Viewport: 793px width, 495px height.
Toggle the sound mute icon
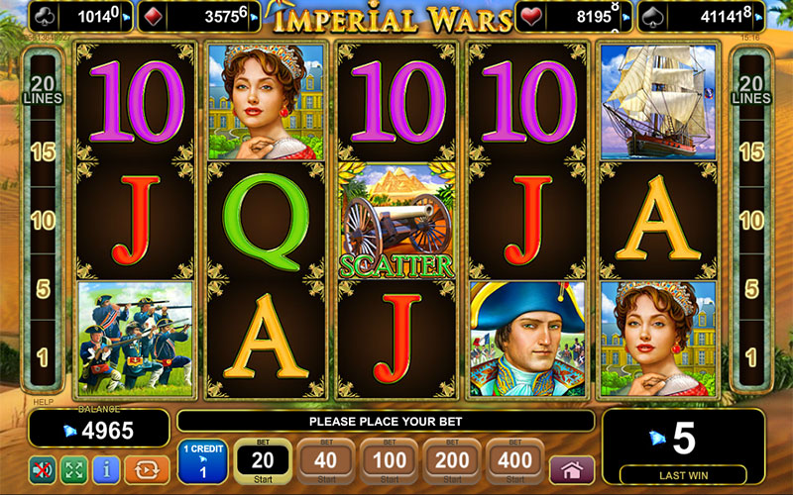[x=43, y=469]
